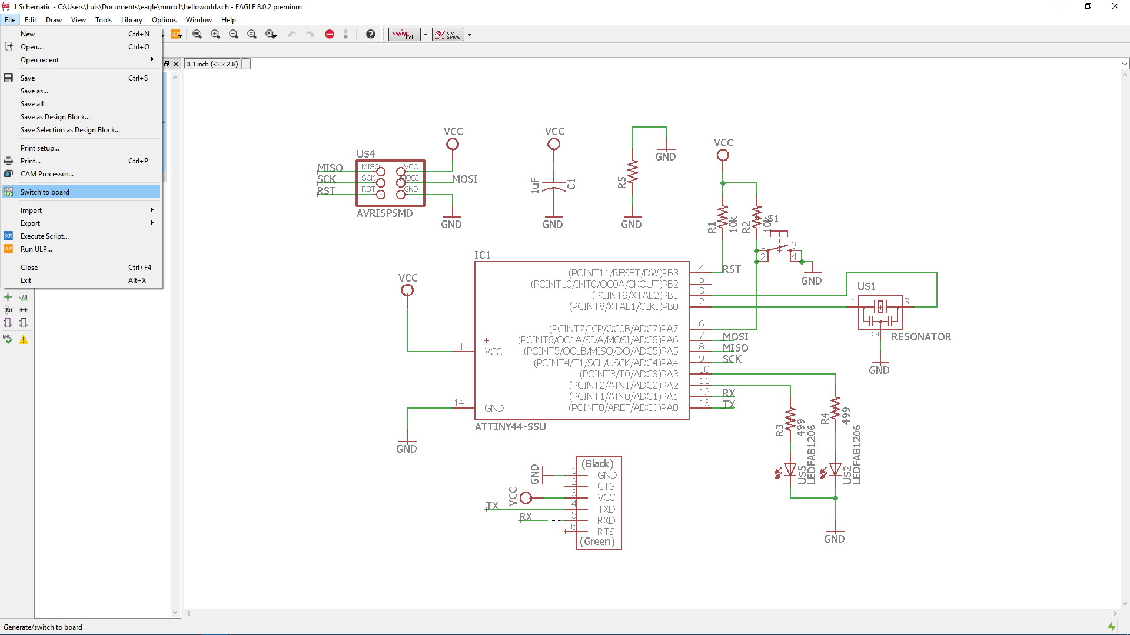The image size is (1130, 635).
Task: Click the command line input field
Action: 685,63
